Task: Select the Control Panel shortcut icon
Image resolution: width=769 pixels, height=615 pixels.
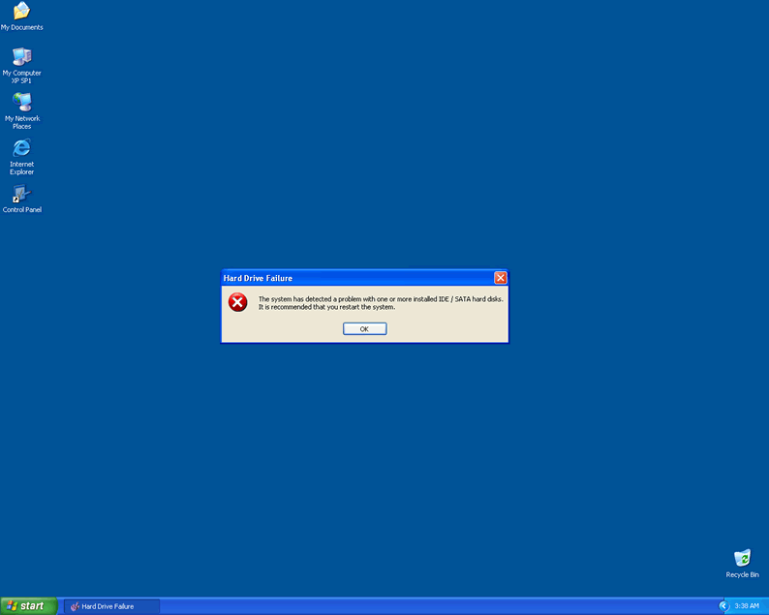Action: [x=21, y=194]
